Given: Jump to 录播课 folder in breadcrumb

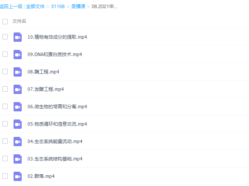Looking at the screenshot, I should click(78, 7).
